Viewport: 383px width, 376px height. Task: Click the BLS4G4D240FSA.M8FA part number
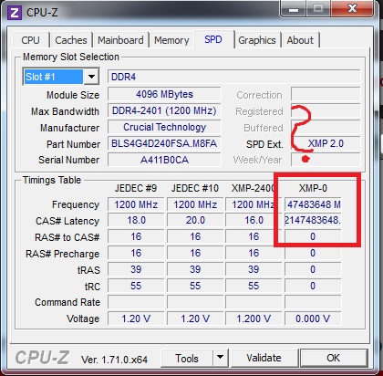pos(164,143)
